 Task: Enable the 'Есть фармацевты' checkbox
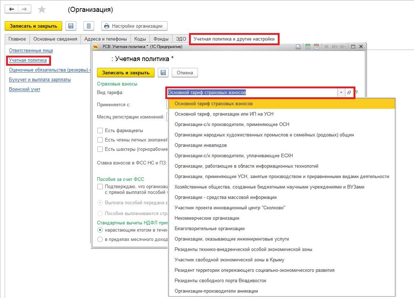point(100,130)
